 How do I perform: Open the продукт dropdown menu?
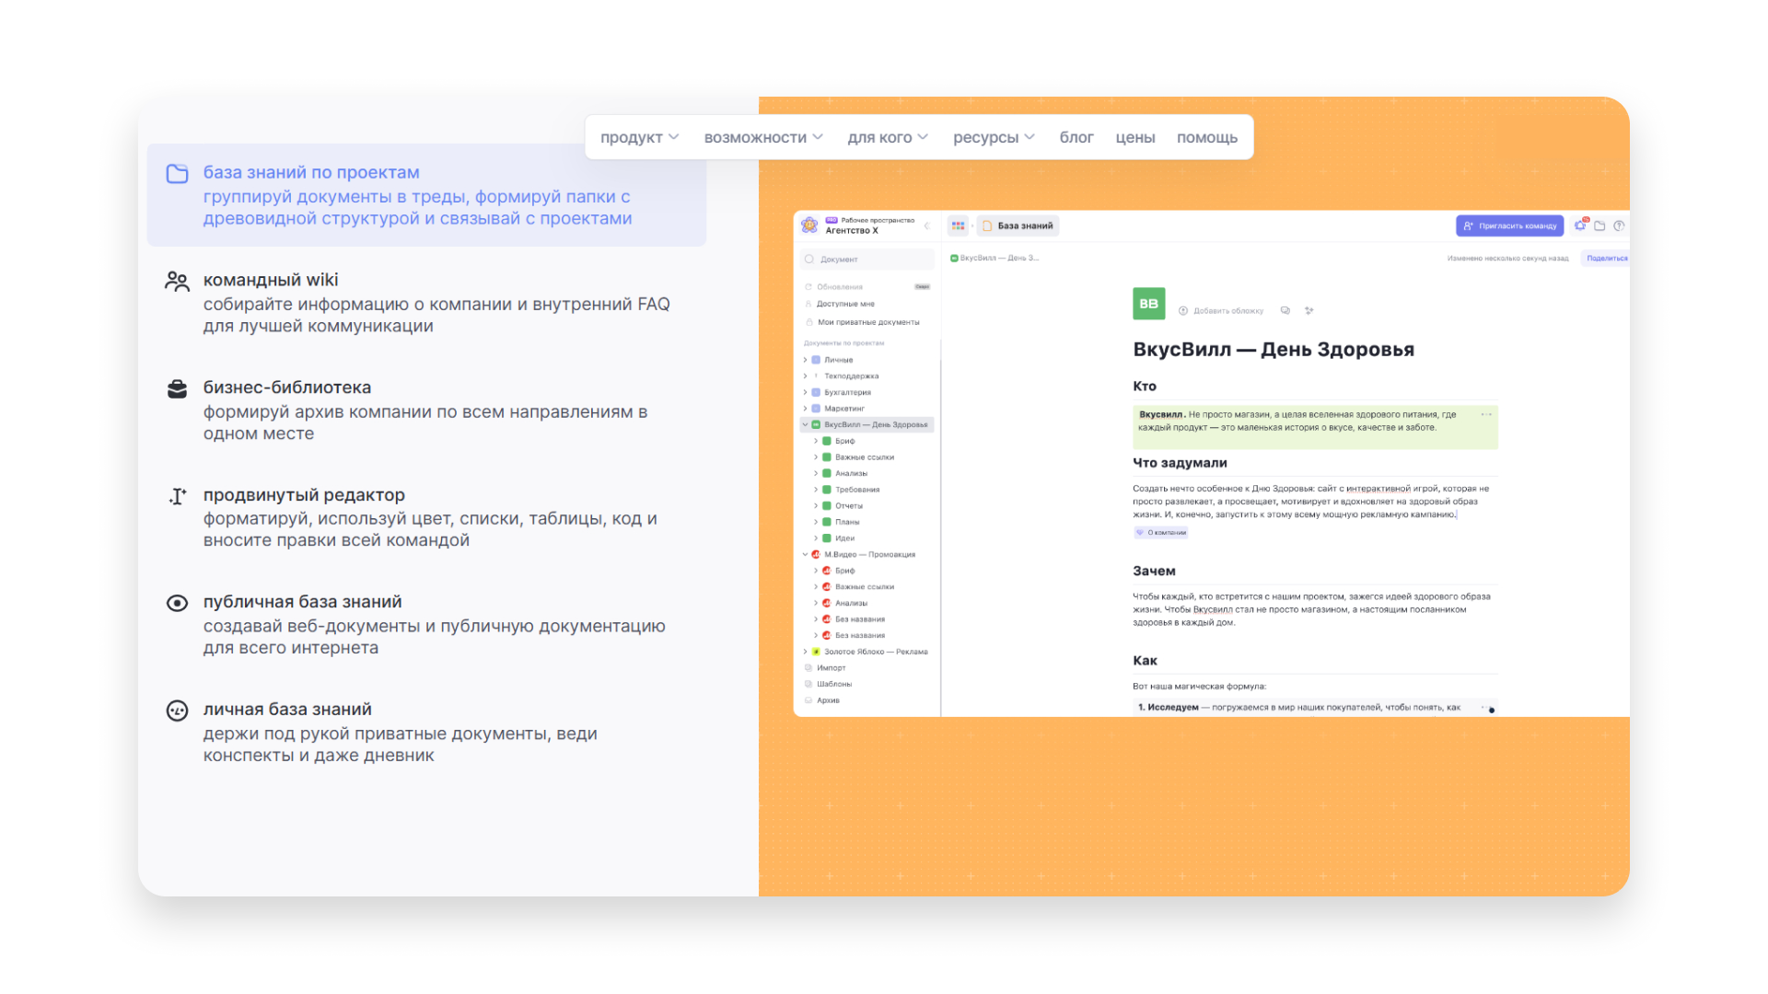(x=639, y=137)
